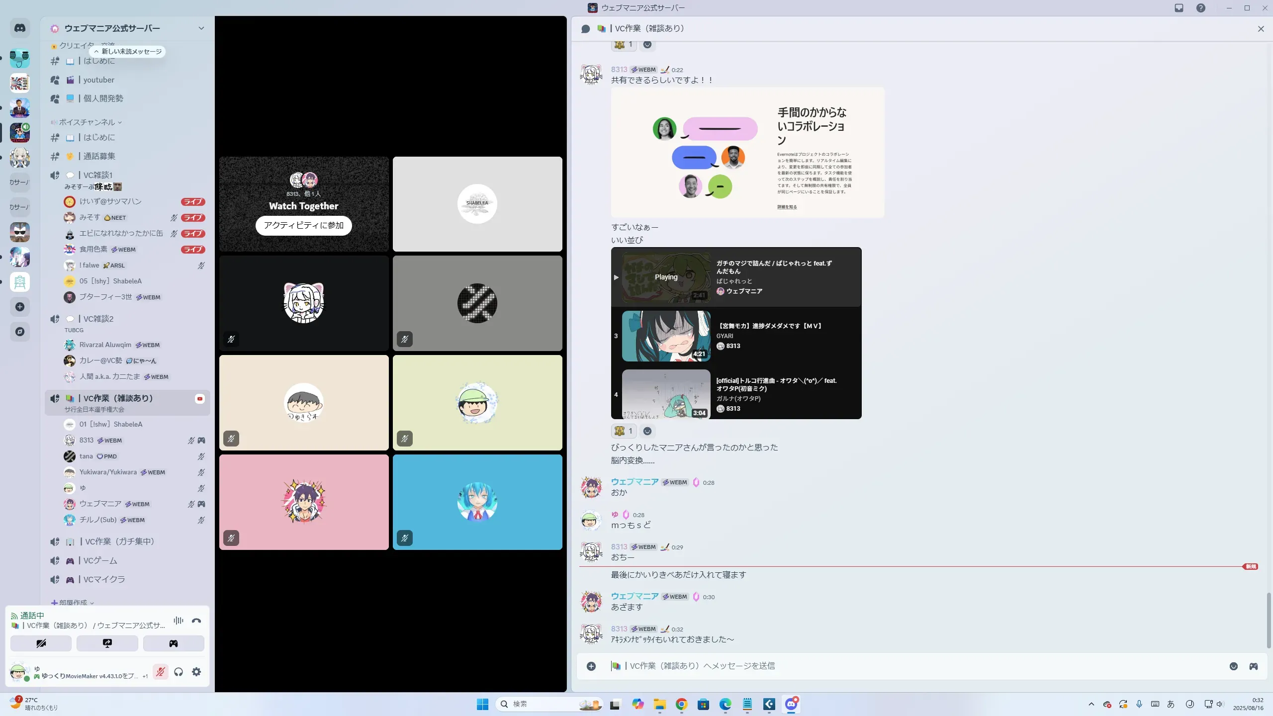Disconnect from voice call
1273x716 pixels.
196,621
